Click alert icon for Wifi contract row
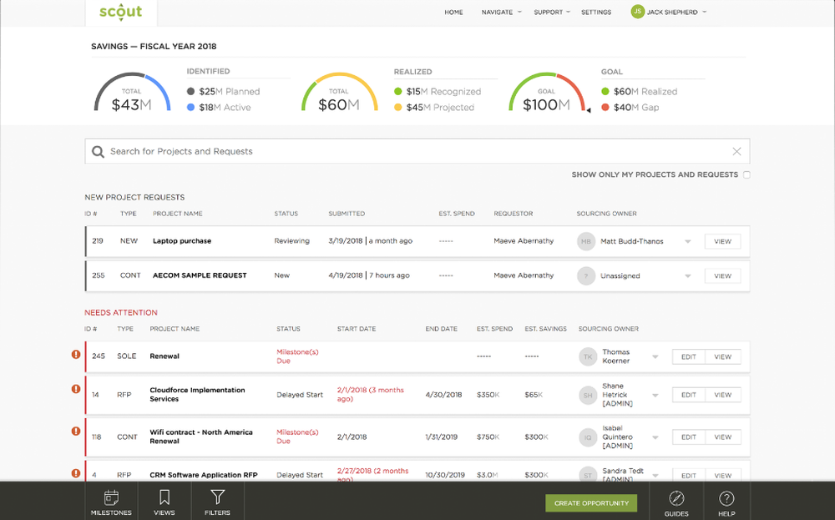Screen dimensions: 835x520 tap(76, 432)
